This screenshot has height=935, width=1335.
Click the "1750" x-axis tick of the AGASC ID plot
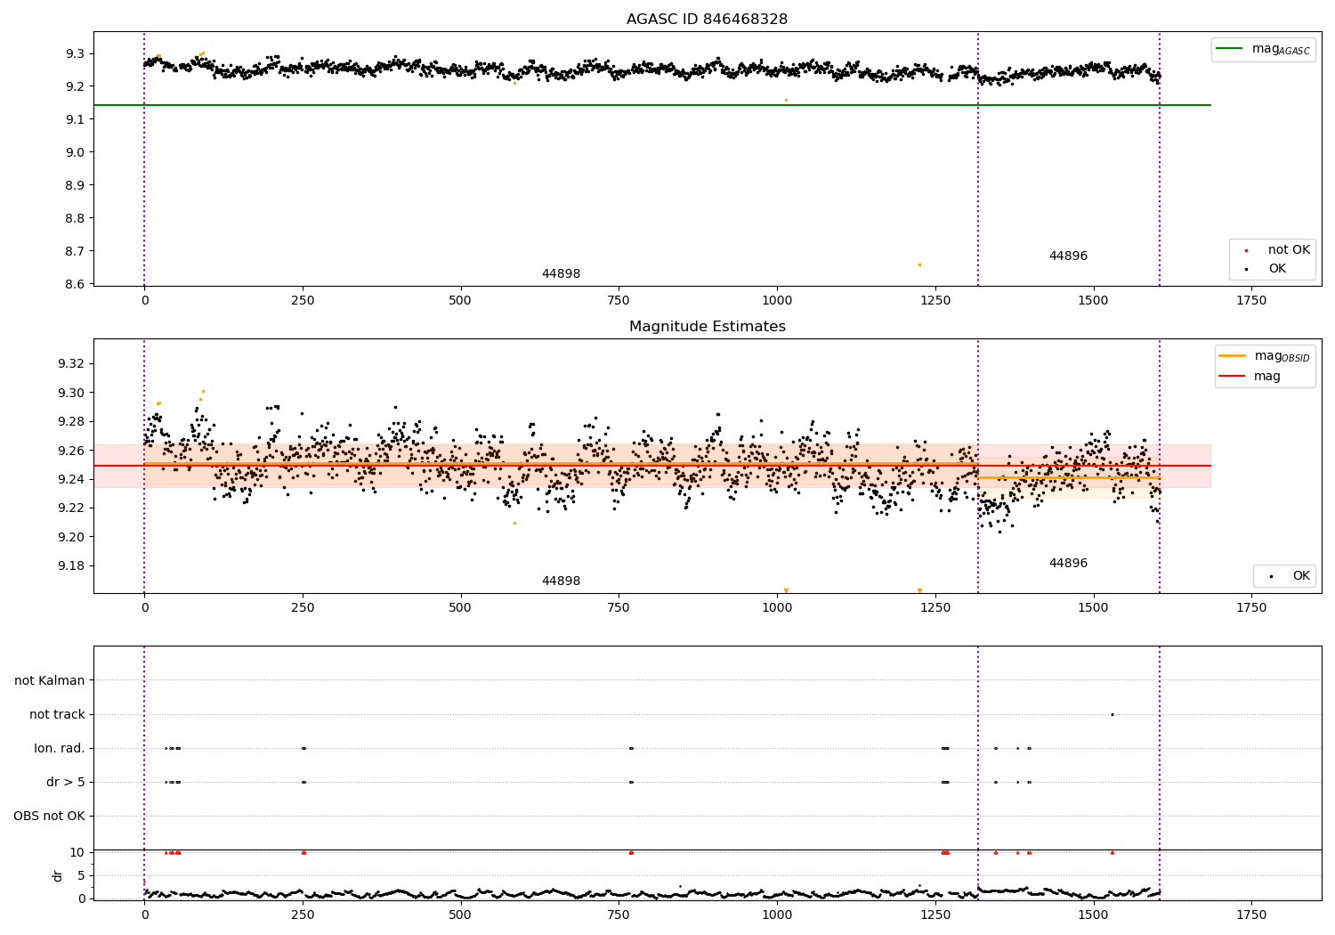(1251, 301)
